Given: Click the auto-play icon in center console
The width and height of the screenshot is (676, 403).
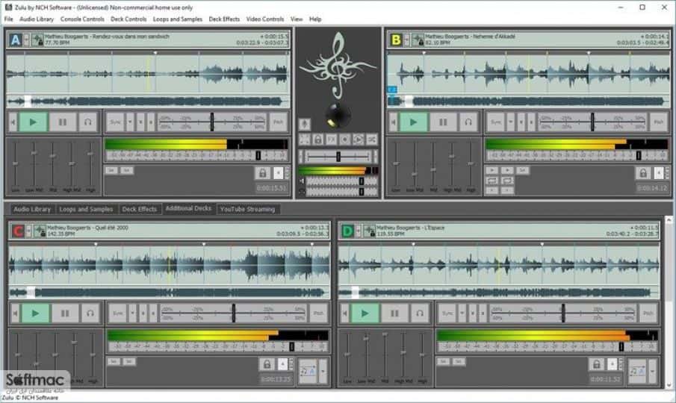Looking at the screenshot, I should 358,140.
